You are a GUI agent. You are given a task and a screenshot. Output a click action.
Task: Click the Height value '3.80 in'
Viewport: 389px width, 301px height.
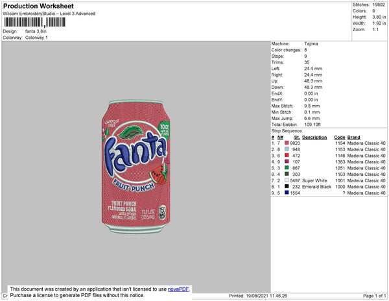point(379,17)
